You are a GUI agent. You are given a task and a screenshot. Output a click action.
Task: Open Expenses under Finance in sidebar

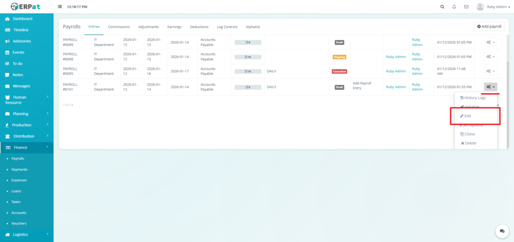click(x=19, y=180)
